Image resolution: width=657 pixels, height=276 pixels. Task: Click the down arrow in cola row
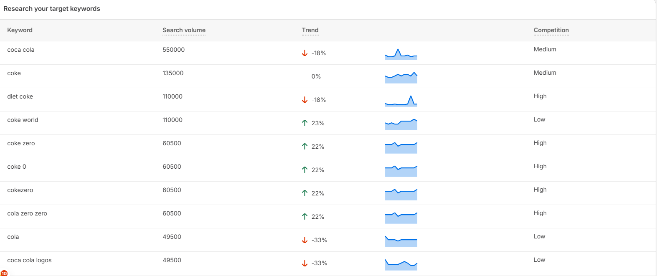[304, 240]
